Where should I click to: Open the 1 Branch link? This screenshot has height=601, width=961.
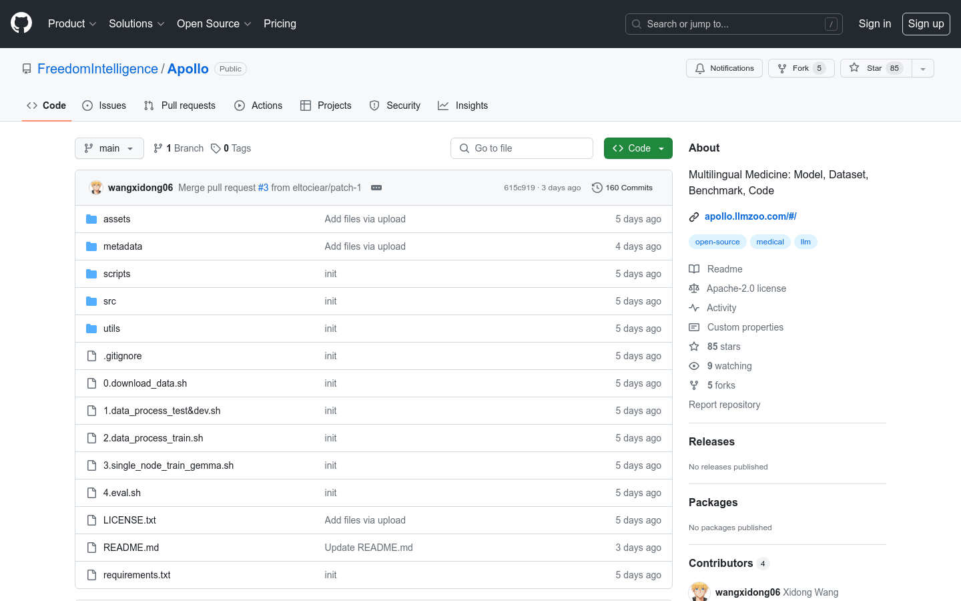pos(178,148)
